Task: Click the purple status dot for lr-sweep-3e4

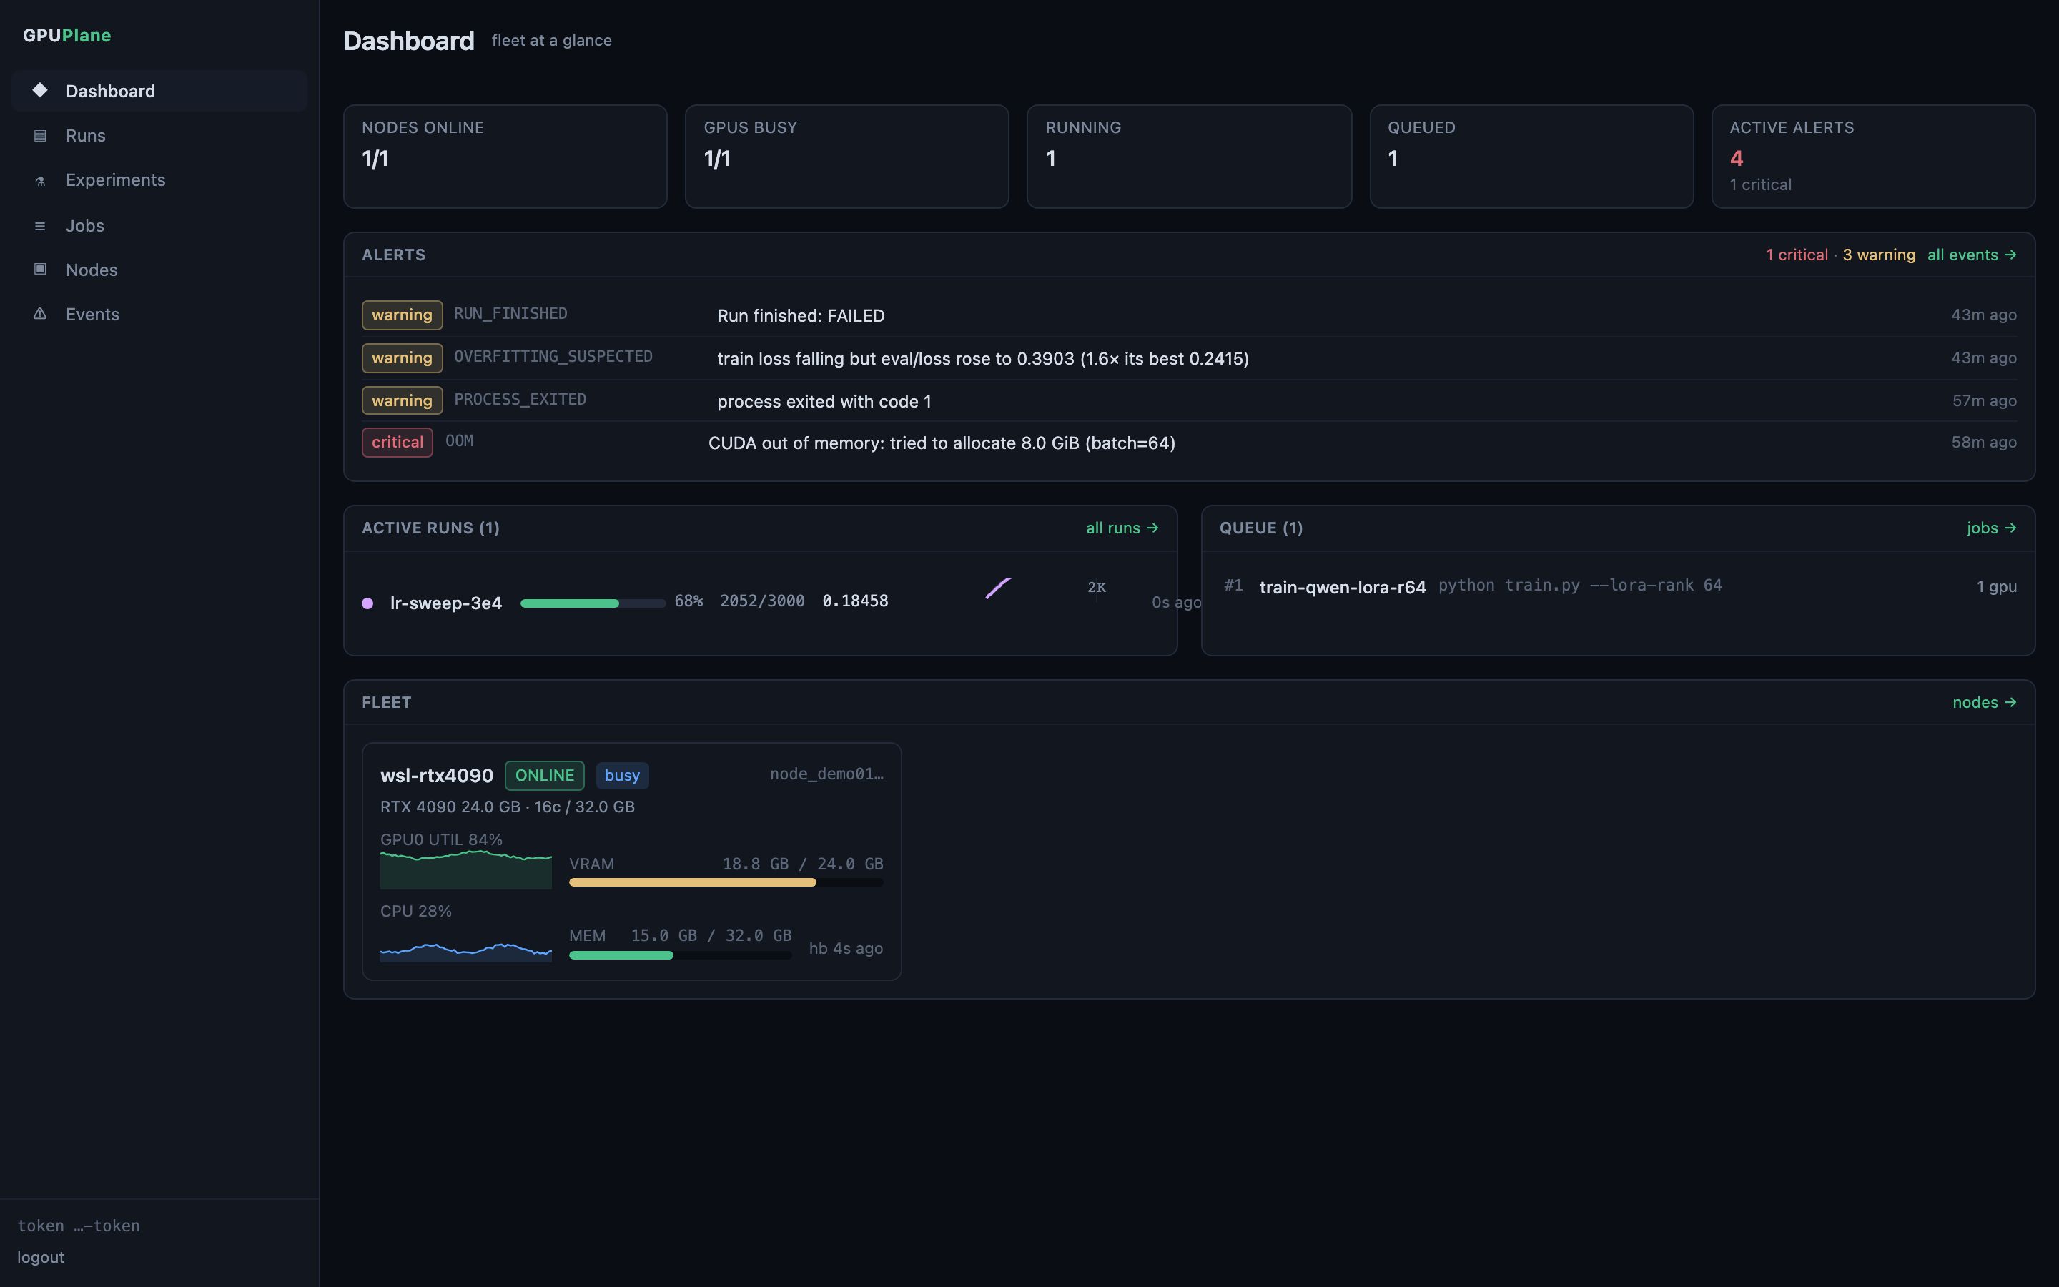Action: [367, 603]
